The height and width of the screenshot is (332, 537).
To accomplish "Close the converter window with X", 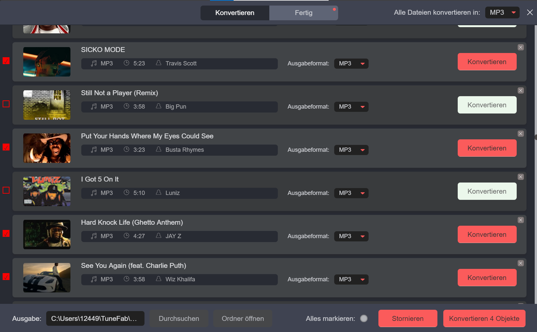I will 530,12.
